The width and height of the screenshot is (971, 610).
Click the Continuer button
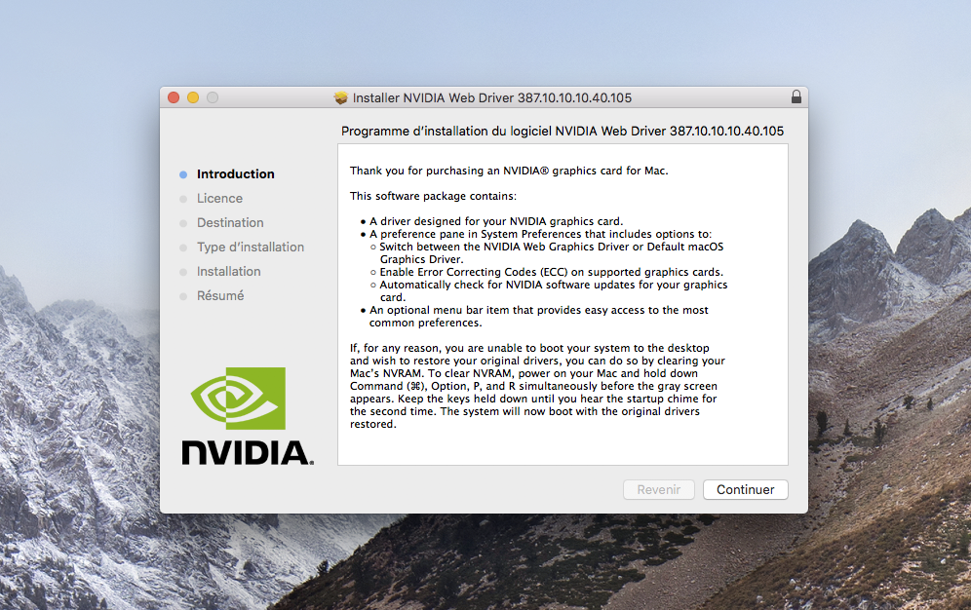[x=745, y=489]
